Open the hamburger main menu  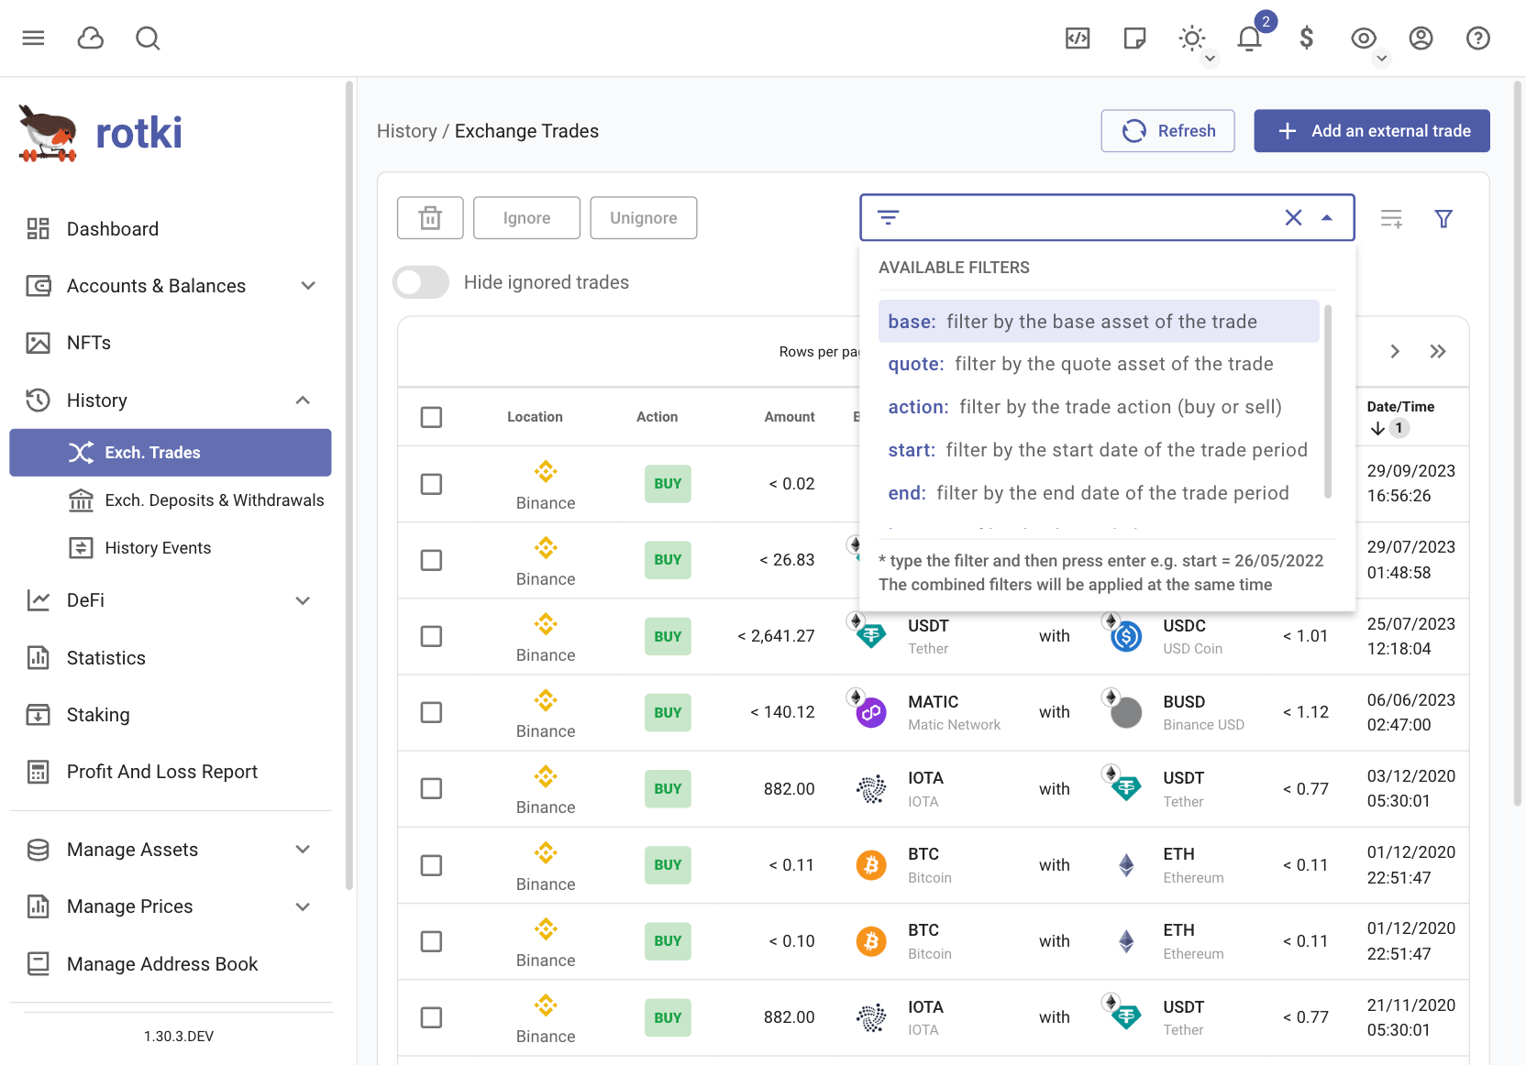34,38
